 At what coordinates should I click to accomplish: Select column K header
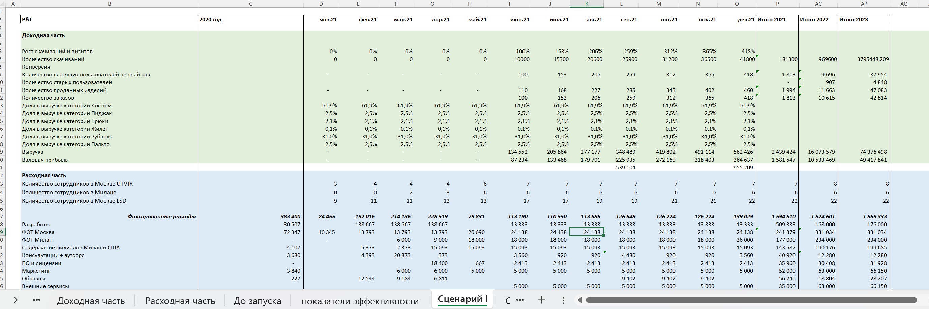click(x=587, y=4)
